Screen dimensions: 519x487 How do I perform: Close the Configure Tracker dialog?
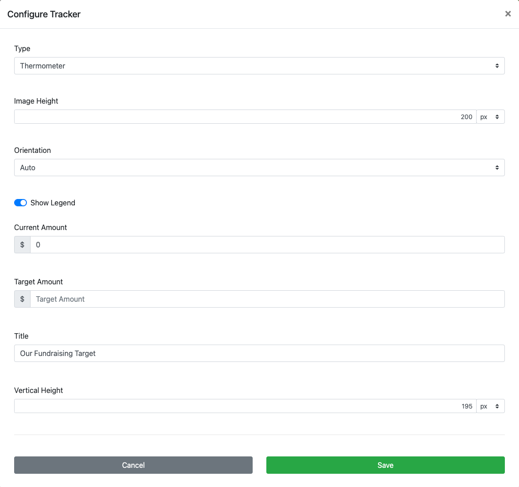508,14
